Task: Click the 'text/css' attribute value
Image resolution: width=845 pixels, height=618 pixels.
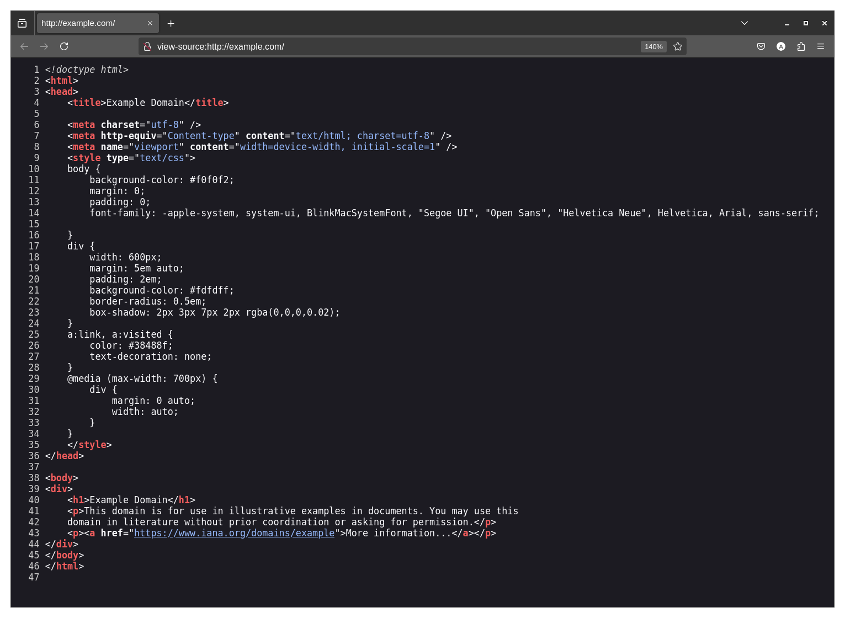Action: tap(162, 158)
